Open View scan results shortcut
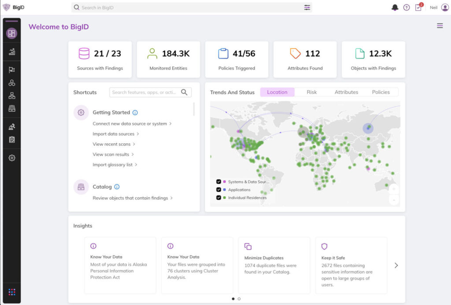The height and width of the screenshot is (305, 451). pyautogui.click(x=113, y=154)
